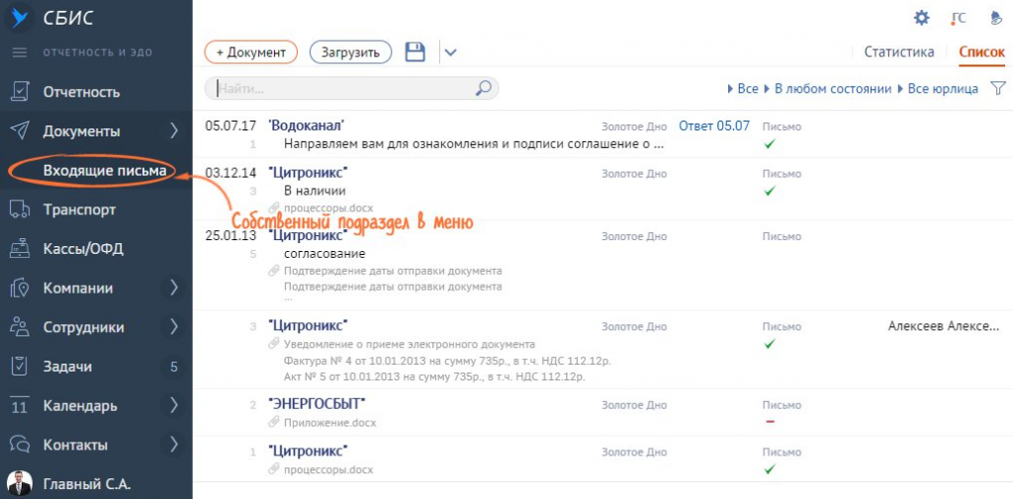Screen dimensions: 1013x499
Task: Click the red dash status of ЭНЕРГОСБЫТ
Action: pos(770,422)
